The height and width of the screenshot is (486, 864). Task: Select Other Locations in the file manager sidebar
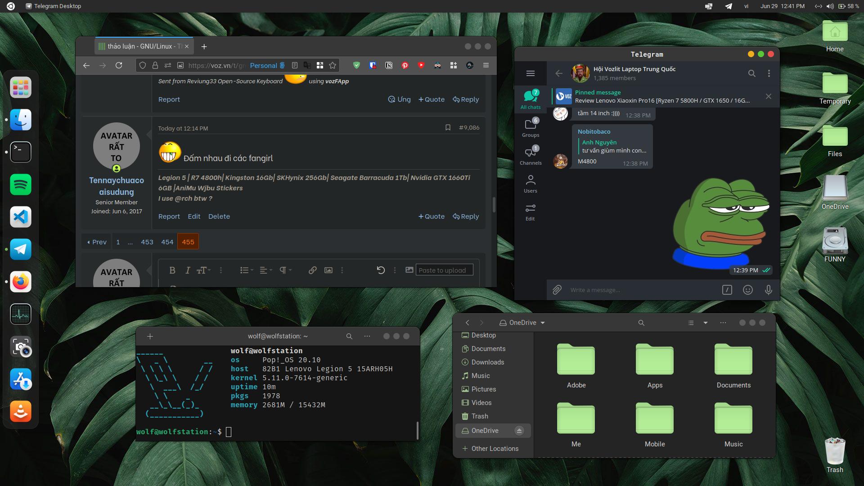tap(490, 449)
